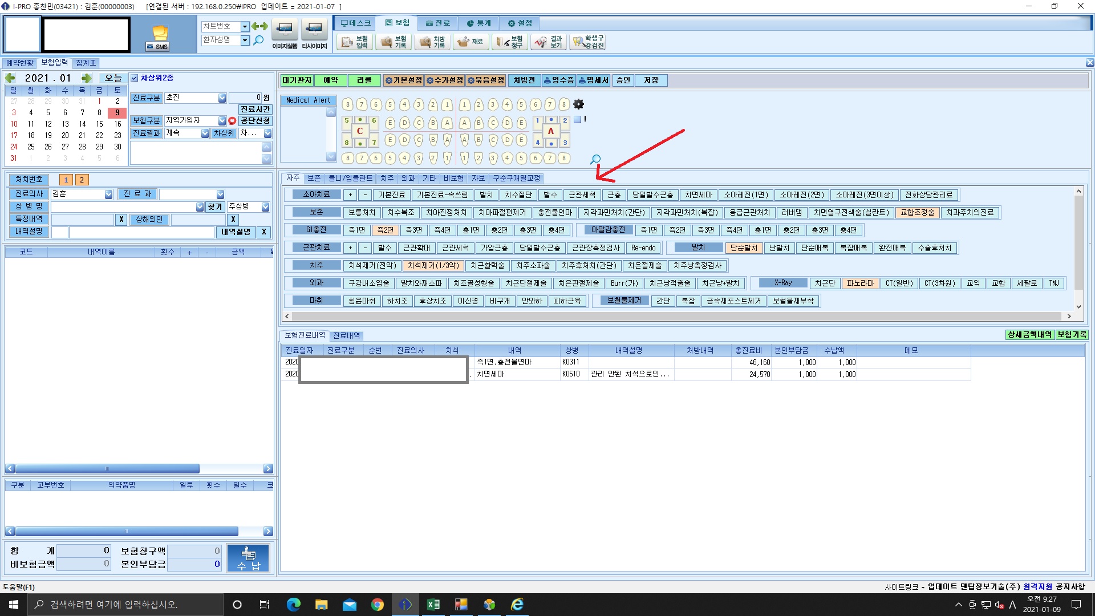Viewport: 1095px width, 616px height.
Task: Open 기본설정 basic settings
Action: (403, 80)
